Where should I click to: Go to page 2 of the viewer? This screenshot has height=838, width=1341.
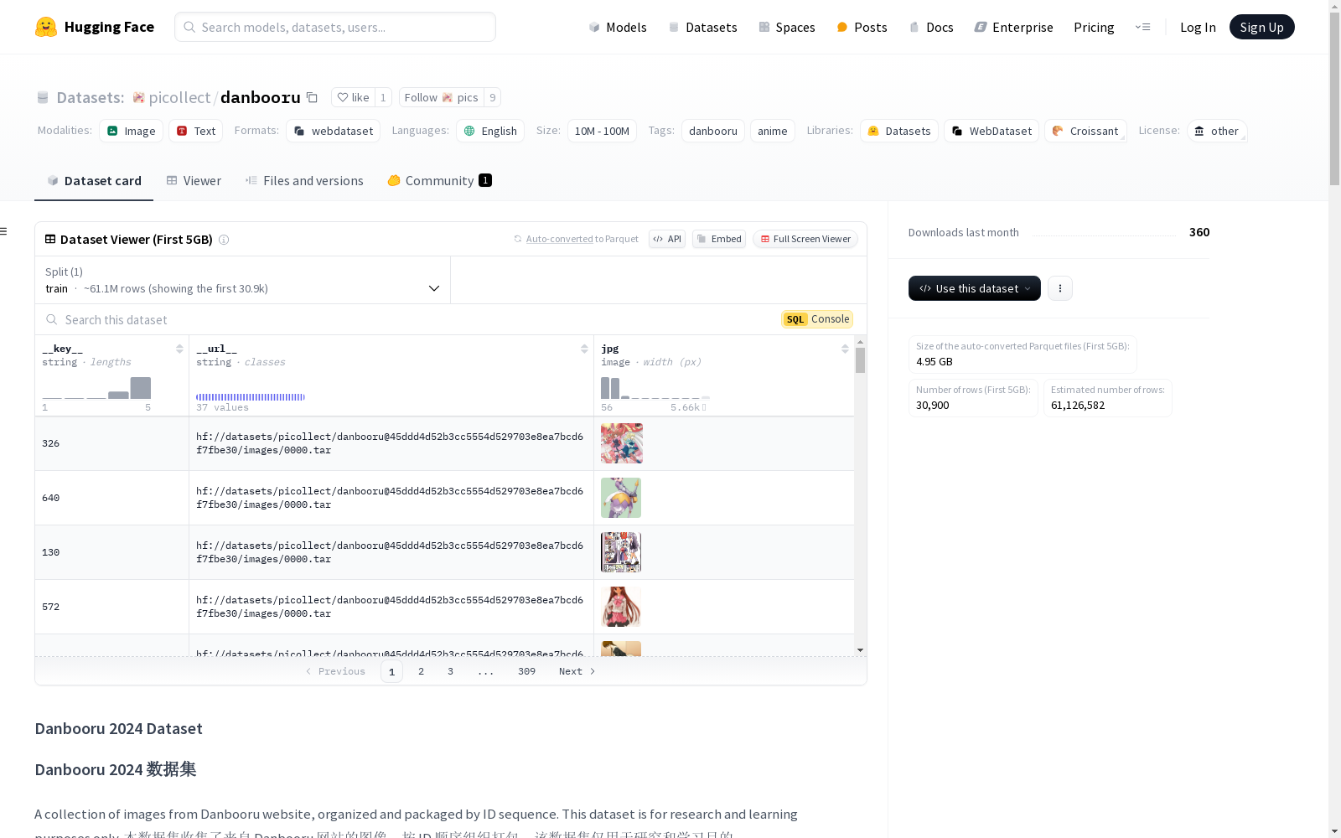point(421,671)
